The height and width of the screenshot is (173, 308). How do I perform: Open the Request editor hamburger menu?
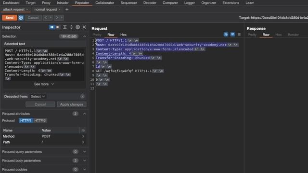pyautogui.click(x=239, y=34)
